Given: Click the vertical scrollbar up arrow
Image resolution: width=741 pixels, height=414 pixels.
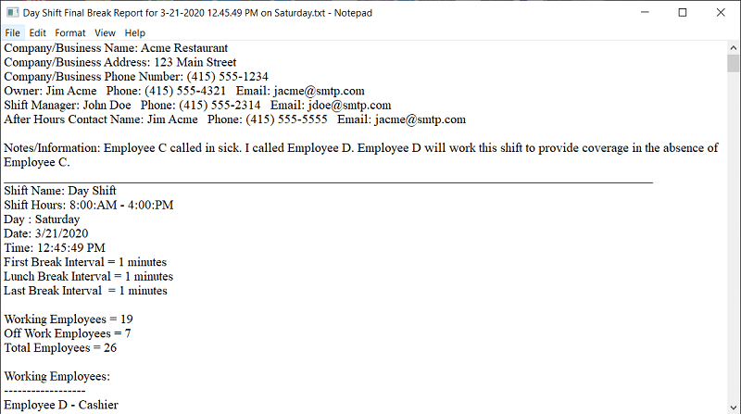Looking at the screenshot, I should [733, 47].
